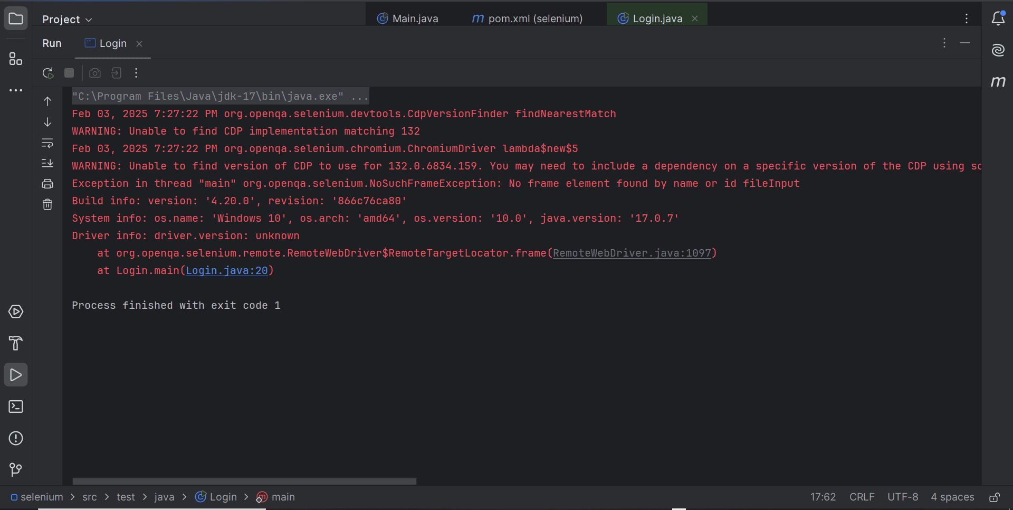Image resolution: width=1013 pixels, height=510 pixels.
Task: Switch to the Main.java tab
Action: click(415, 18)
